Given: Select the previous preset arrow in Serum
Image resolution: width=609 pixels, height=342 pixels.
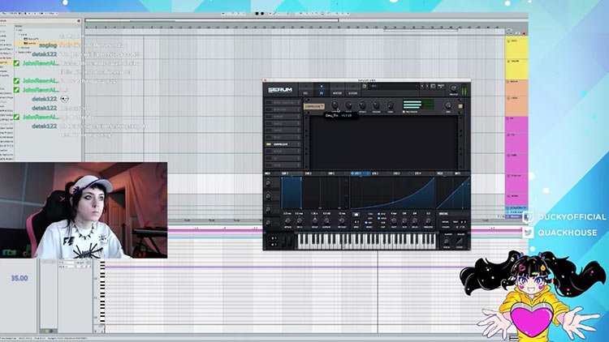Looking at the screenshot, I should point(421,86).
